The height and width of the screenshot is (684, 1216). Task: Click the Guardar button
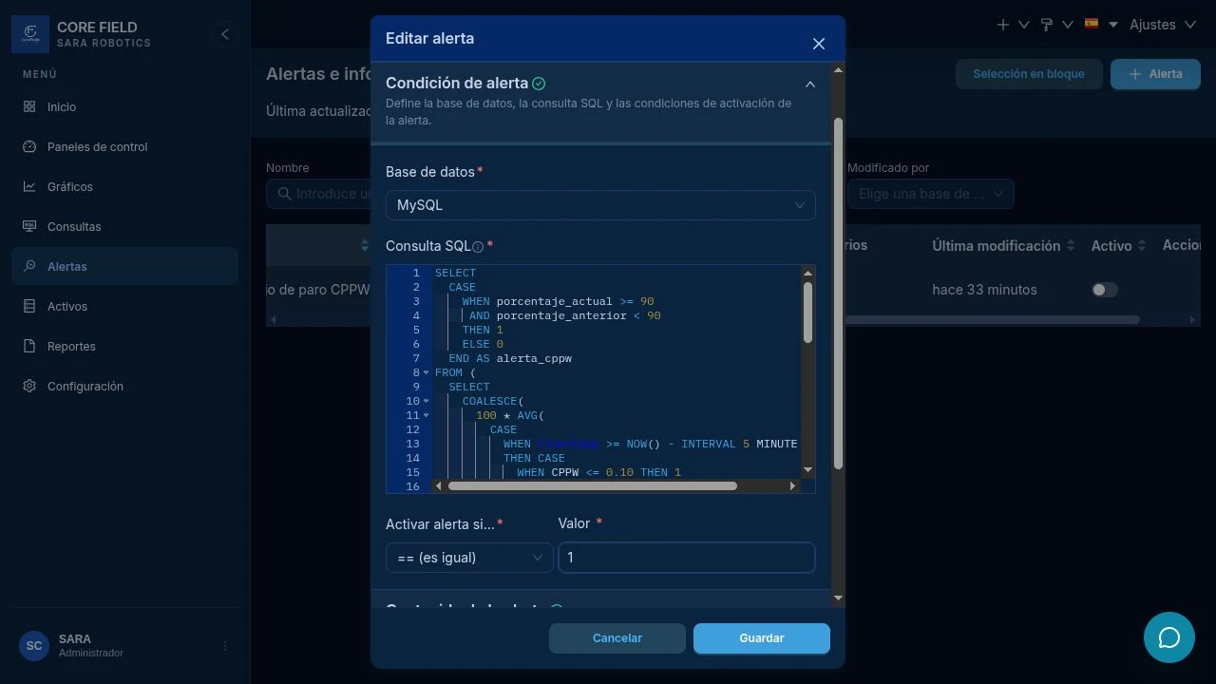[x=762, y=638]
